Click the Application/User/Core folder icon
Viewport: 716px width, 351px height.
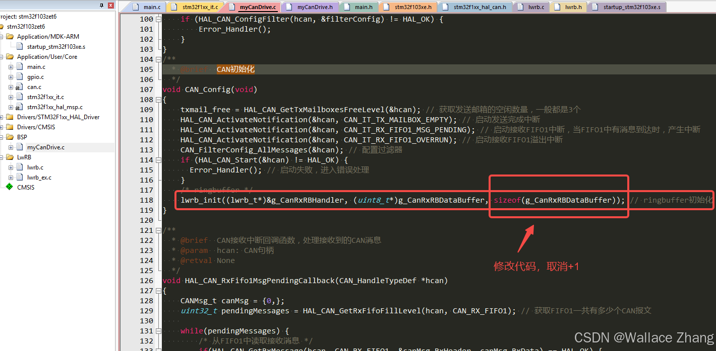tap(10, 57)
